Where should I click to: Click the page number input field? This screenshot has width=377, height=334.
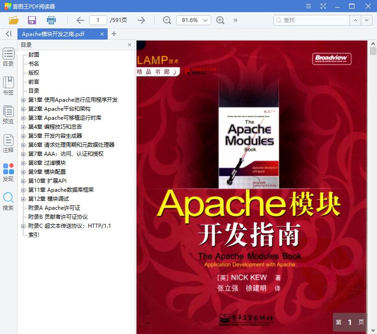pyautogui.click(x=98, y=20)
